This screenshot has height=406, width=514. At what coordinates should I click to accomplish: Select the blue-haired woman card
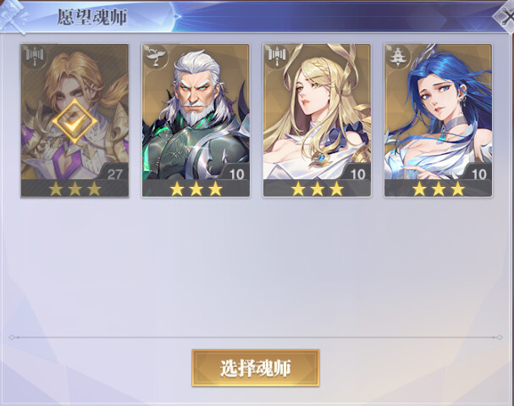pos(439,120)
